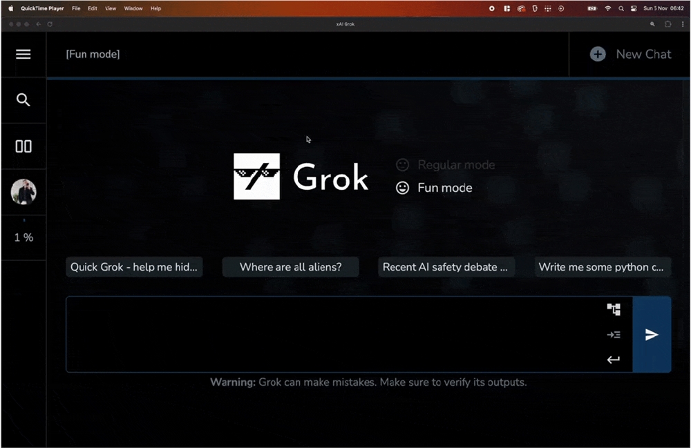Open the Edit menu

point(92,8)
